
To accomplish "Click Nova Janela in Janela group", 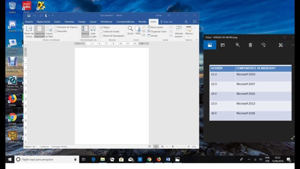I will pos(155,27).
